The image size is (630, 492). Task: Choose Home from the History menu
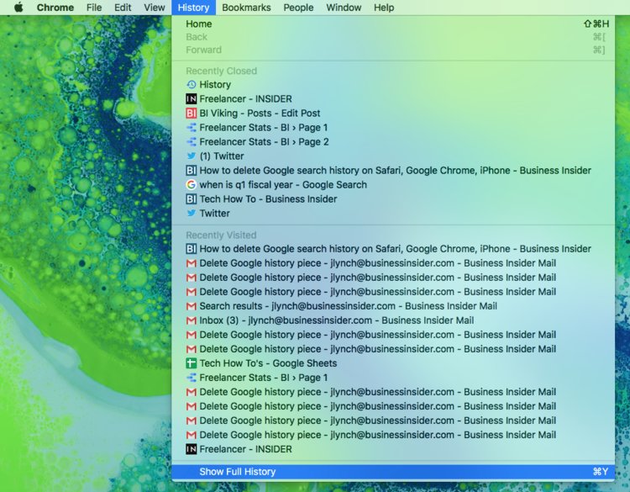(x=199, y=24)
